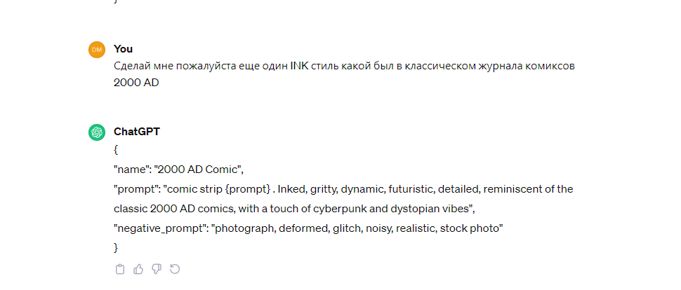681x290 pixels.
Task: Give the response a thumbs up
Action: pyautogui.click(x=138, y=269)
